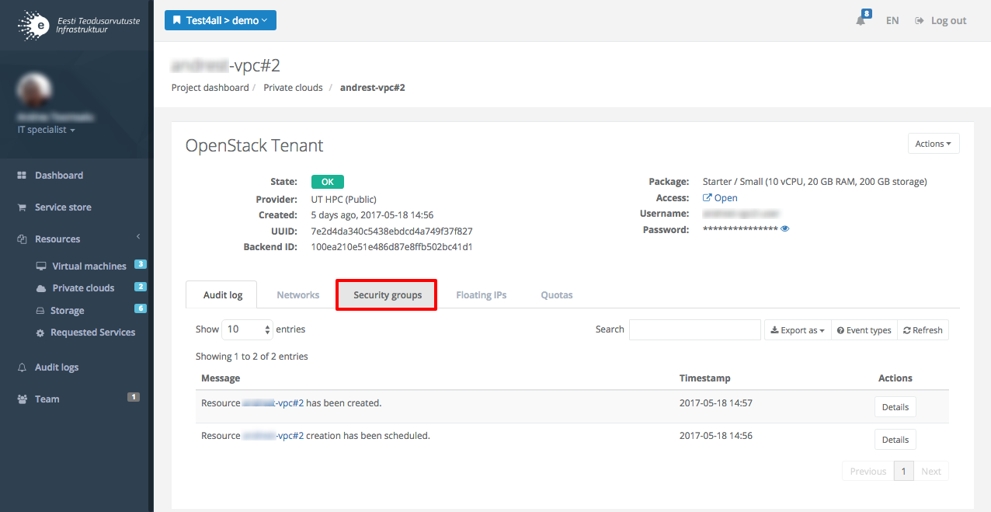Click the Private clouds breadcrumb

pos(293,88)
